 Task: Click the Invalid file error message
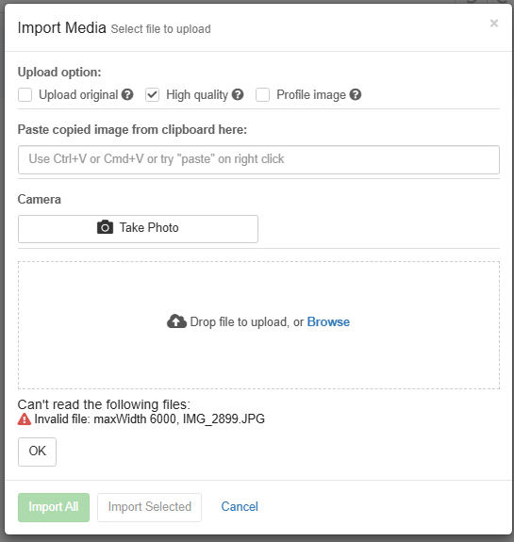point(149,419)
